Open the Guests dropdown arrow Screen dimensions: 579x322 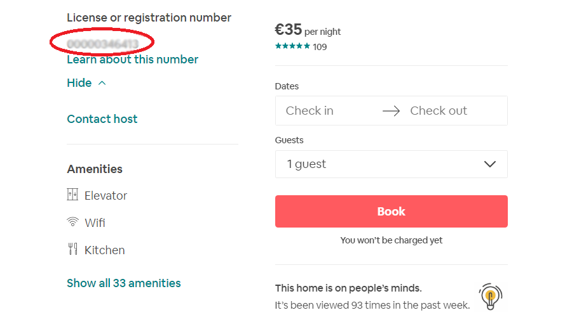[489, 164]
